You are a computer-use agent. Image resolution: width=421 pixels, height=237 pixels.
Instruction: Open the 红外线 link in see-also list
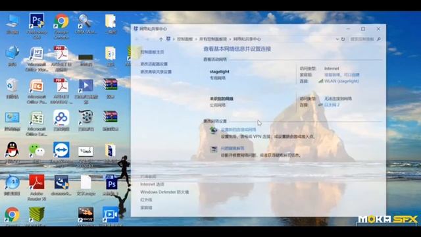tap(146, 200)
